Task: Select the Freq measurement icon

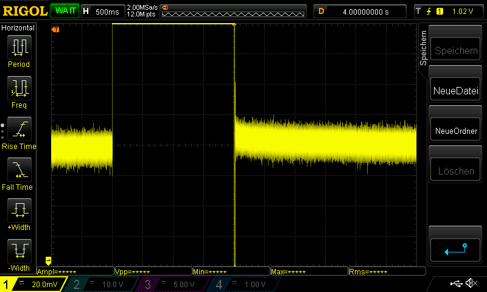Action: [18, 89]
